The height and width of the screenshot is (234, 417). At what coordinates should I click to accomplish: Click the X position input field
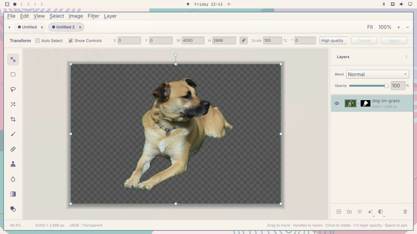(x=129, y=41)
